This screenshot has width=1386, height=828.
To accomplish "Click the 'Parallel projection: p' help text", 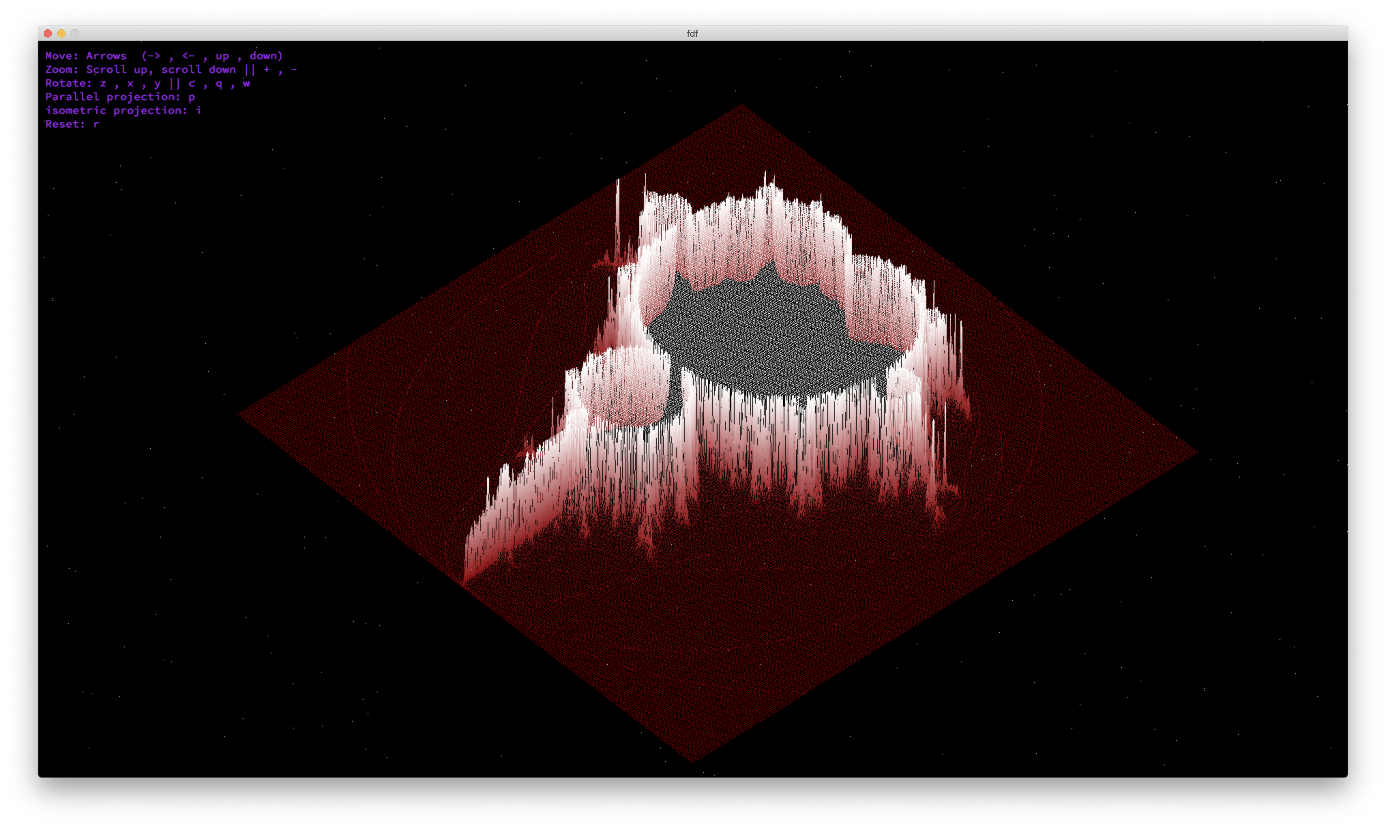I will point(119,97).
